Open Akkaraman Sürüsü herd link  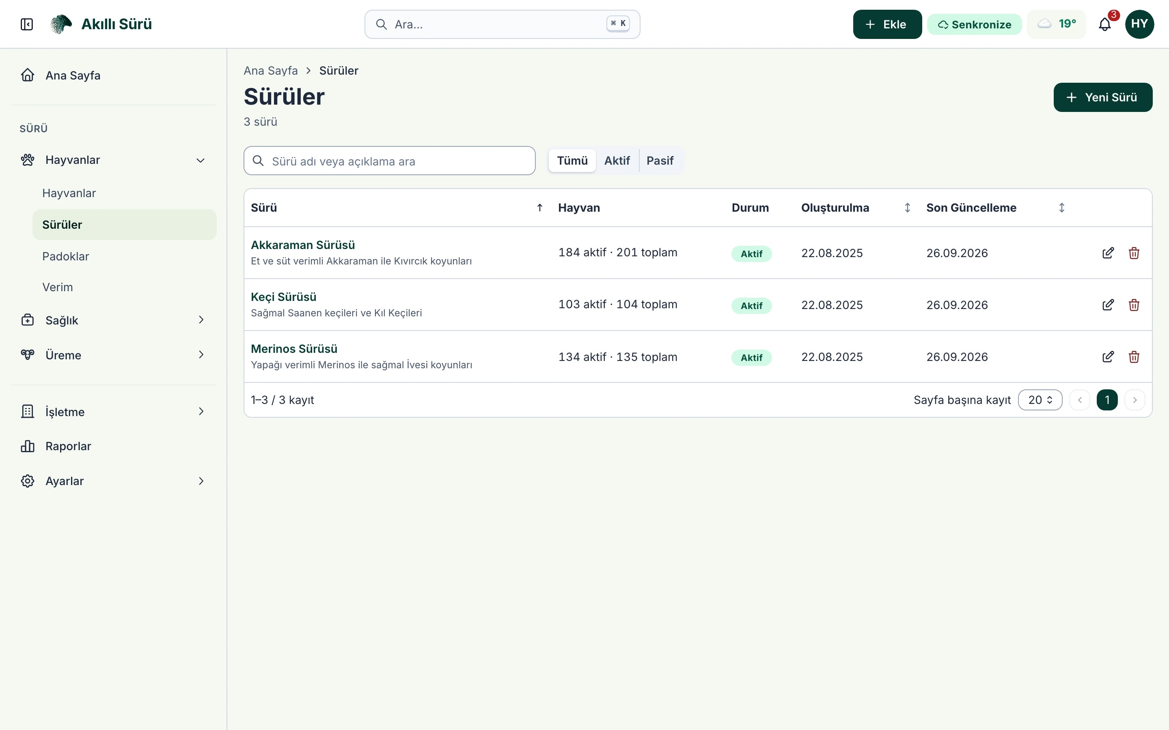pos(303,245)
